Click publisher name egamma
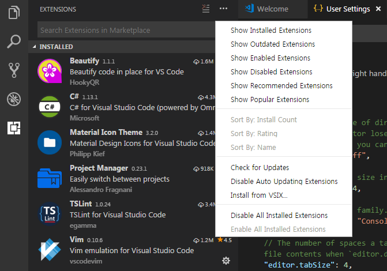387x271 pixels. [83, 225]
